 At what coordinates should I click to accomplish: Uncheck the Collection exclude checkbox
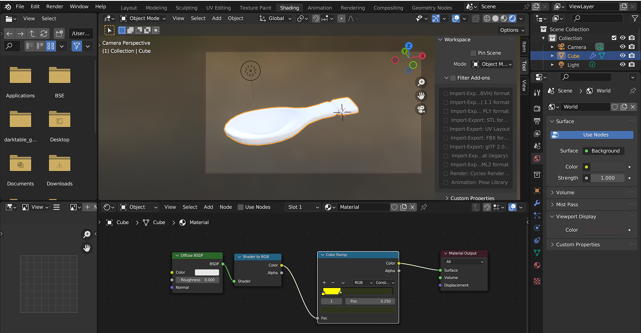tap(614, 38)
